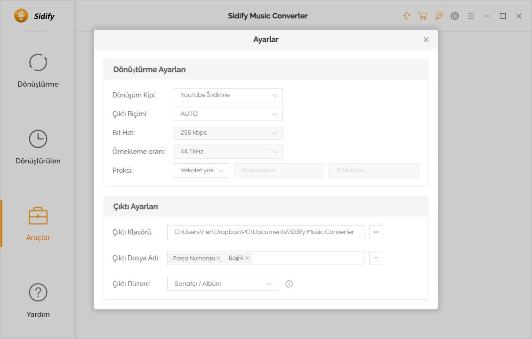
Task: Click the Dönüştürme Ayarları section header
Action: click(266, 70)
